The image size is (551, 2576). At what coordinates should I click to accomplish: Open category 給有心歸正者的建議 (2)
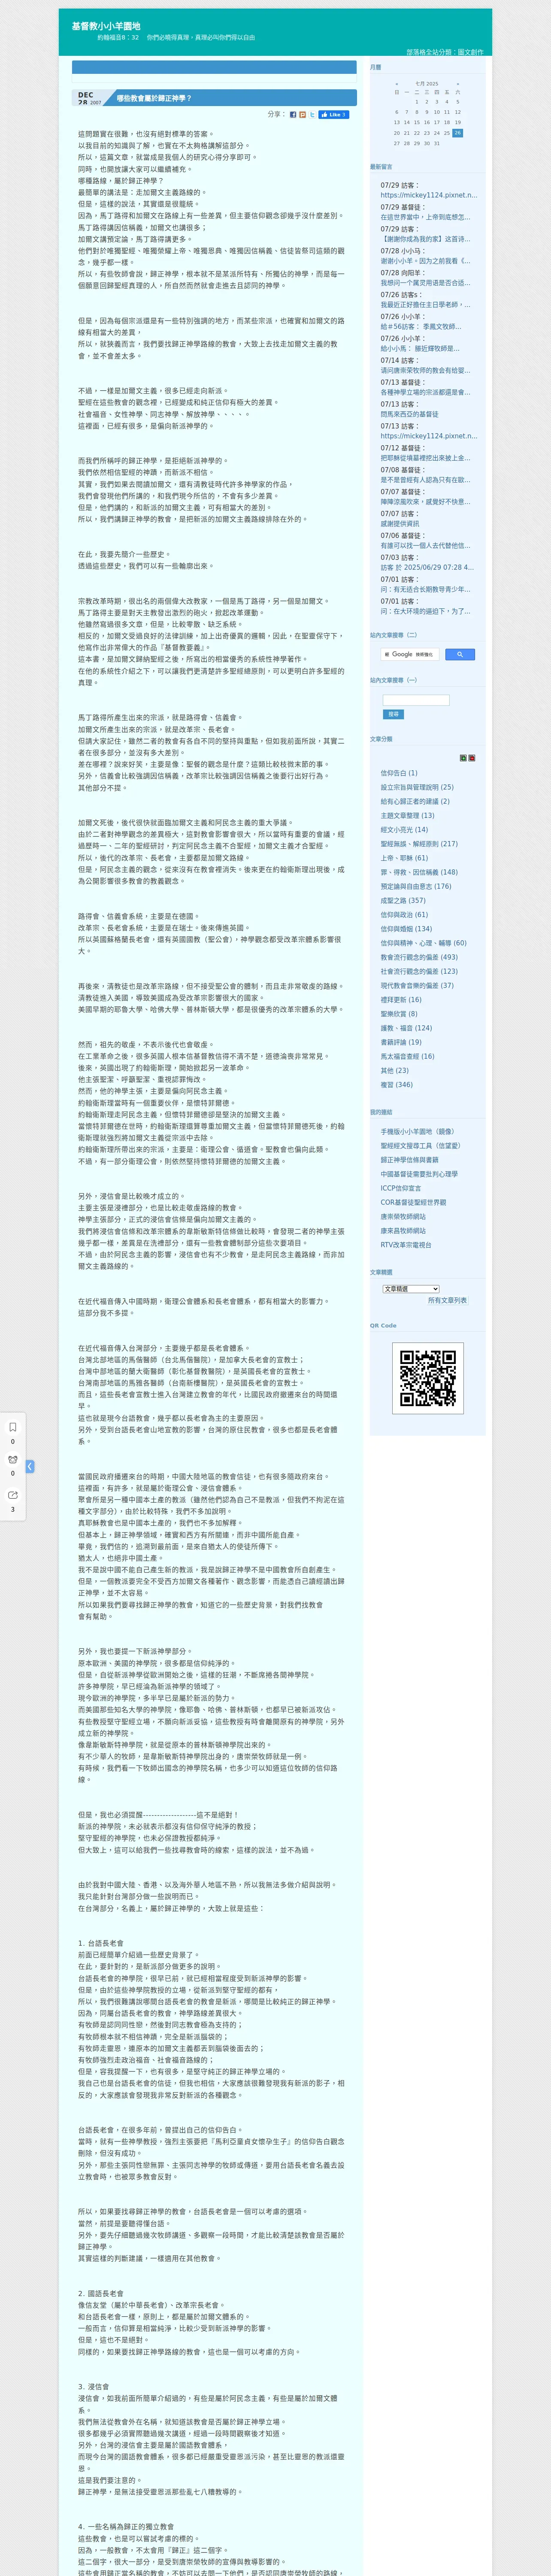click(x=415, y=801)
